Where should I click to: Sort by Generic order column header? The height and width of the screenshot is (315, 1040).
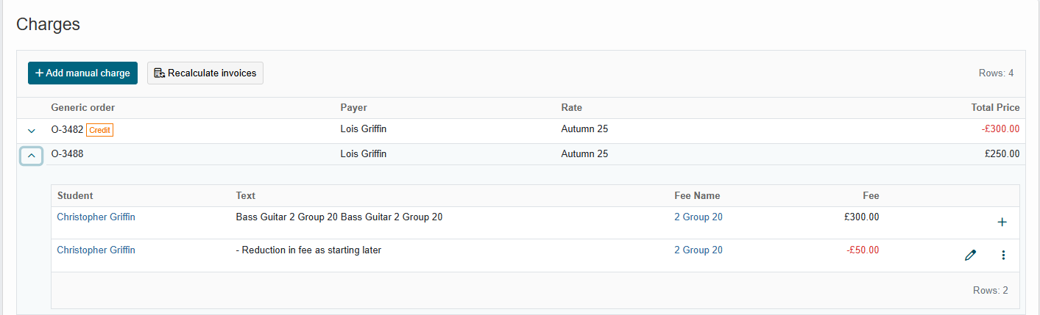tap(82, 108)
